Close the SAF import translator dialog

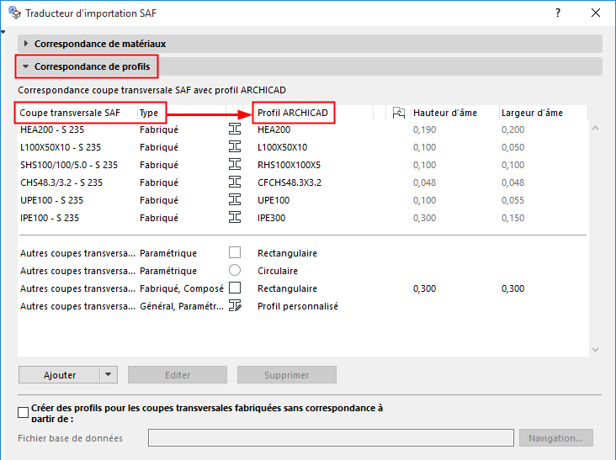click(x=596, y=13)
